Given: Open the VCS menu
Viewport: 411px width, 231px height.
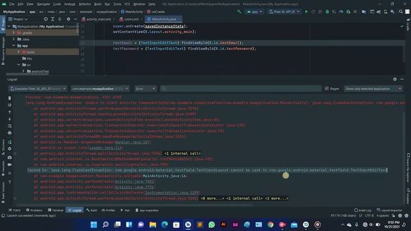Looking at the screenshot, I should (x=127, y=4).
